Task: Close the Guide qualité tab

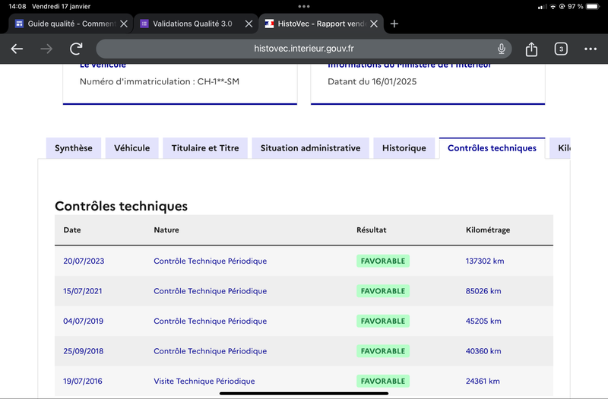Action: coord(124,24)
